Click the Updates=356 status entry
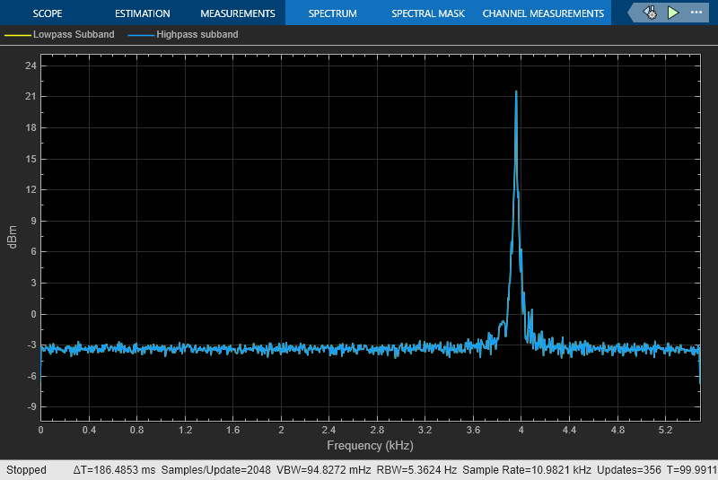The image size is (718, 480). pos(629,470)
